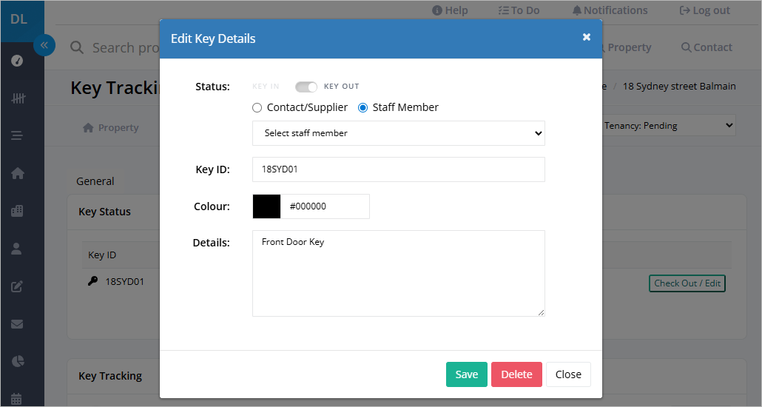The image size is (762, 407).
Task: Click the black colour swatch
Action: (267, 206)
